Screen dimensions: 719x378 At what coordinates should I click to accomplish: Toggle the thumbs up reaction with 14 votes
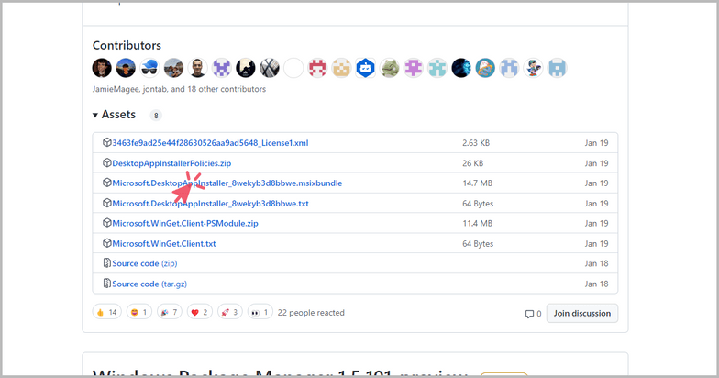[x=107, y=312]
